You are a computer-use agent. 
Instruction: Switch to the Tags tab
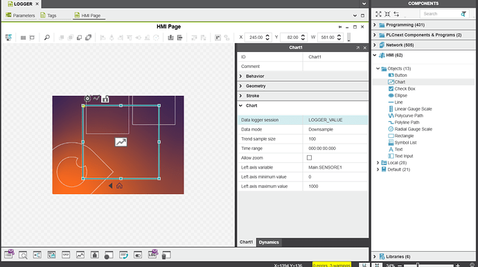coord(48,15)
